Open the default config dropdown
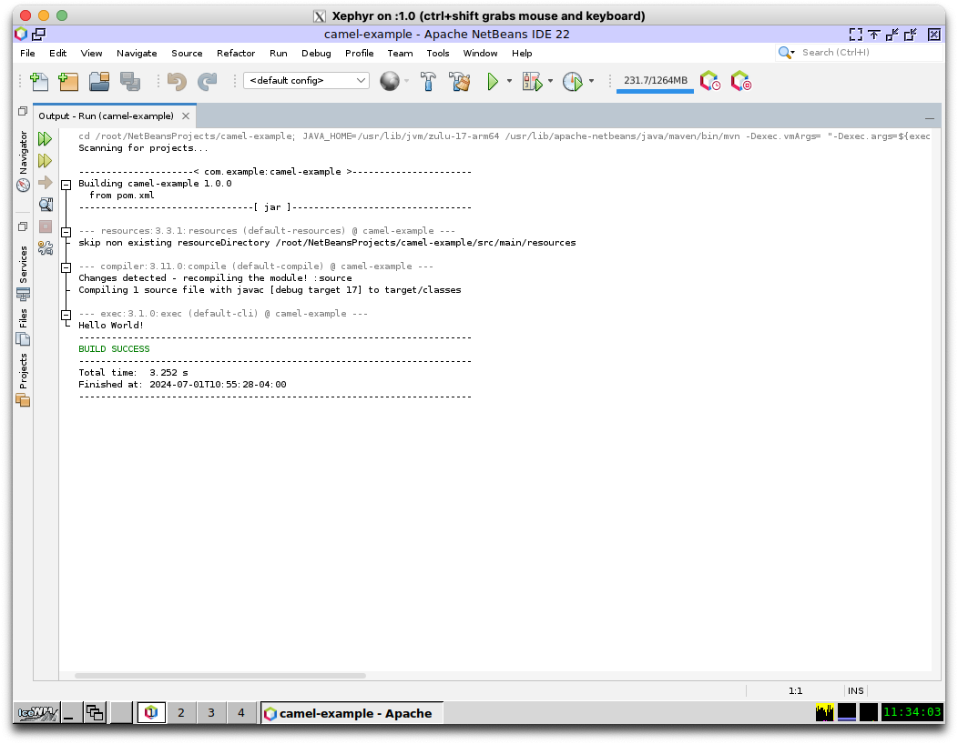 (x=306, y=81)
